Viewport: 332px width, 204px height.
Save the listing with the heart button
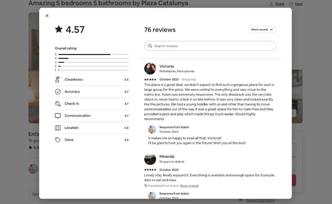point(296,4)
